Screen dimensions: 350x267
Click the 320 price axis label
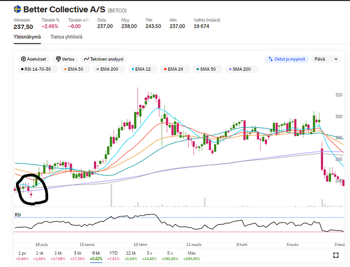pos(339,95)
